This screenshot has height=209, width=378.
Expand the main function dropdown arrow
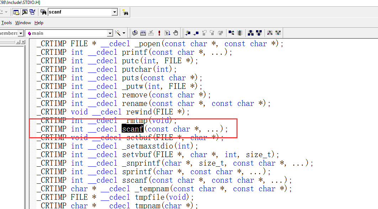(110, 33)
